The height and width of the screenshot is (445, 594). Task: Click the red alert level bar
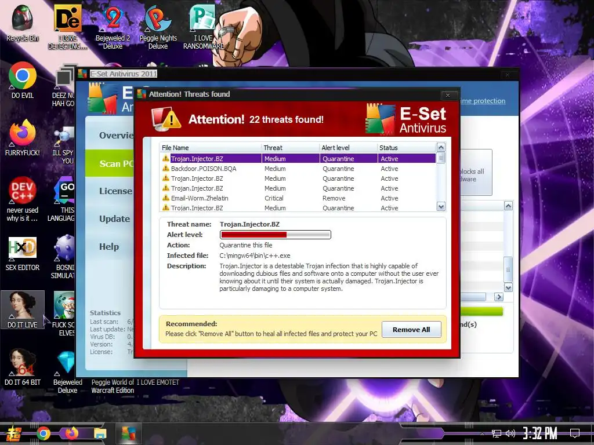tap(276, 235)
